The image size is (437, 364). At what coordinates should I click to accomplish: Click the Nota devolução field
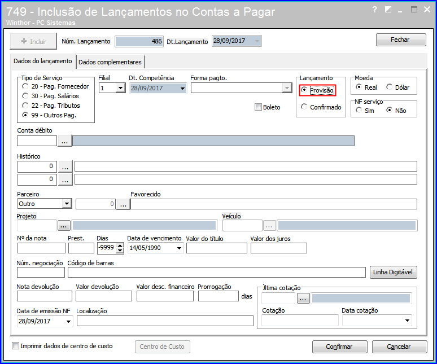[44, 296]
